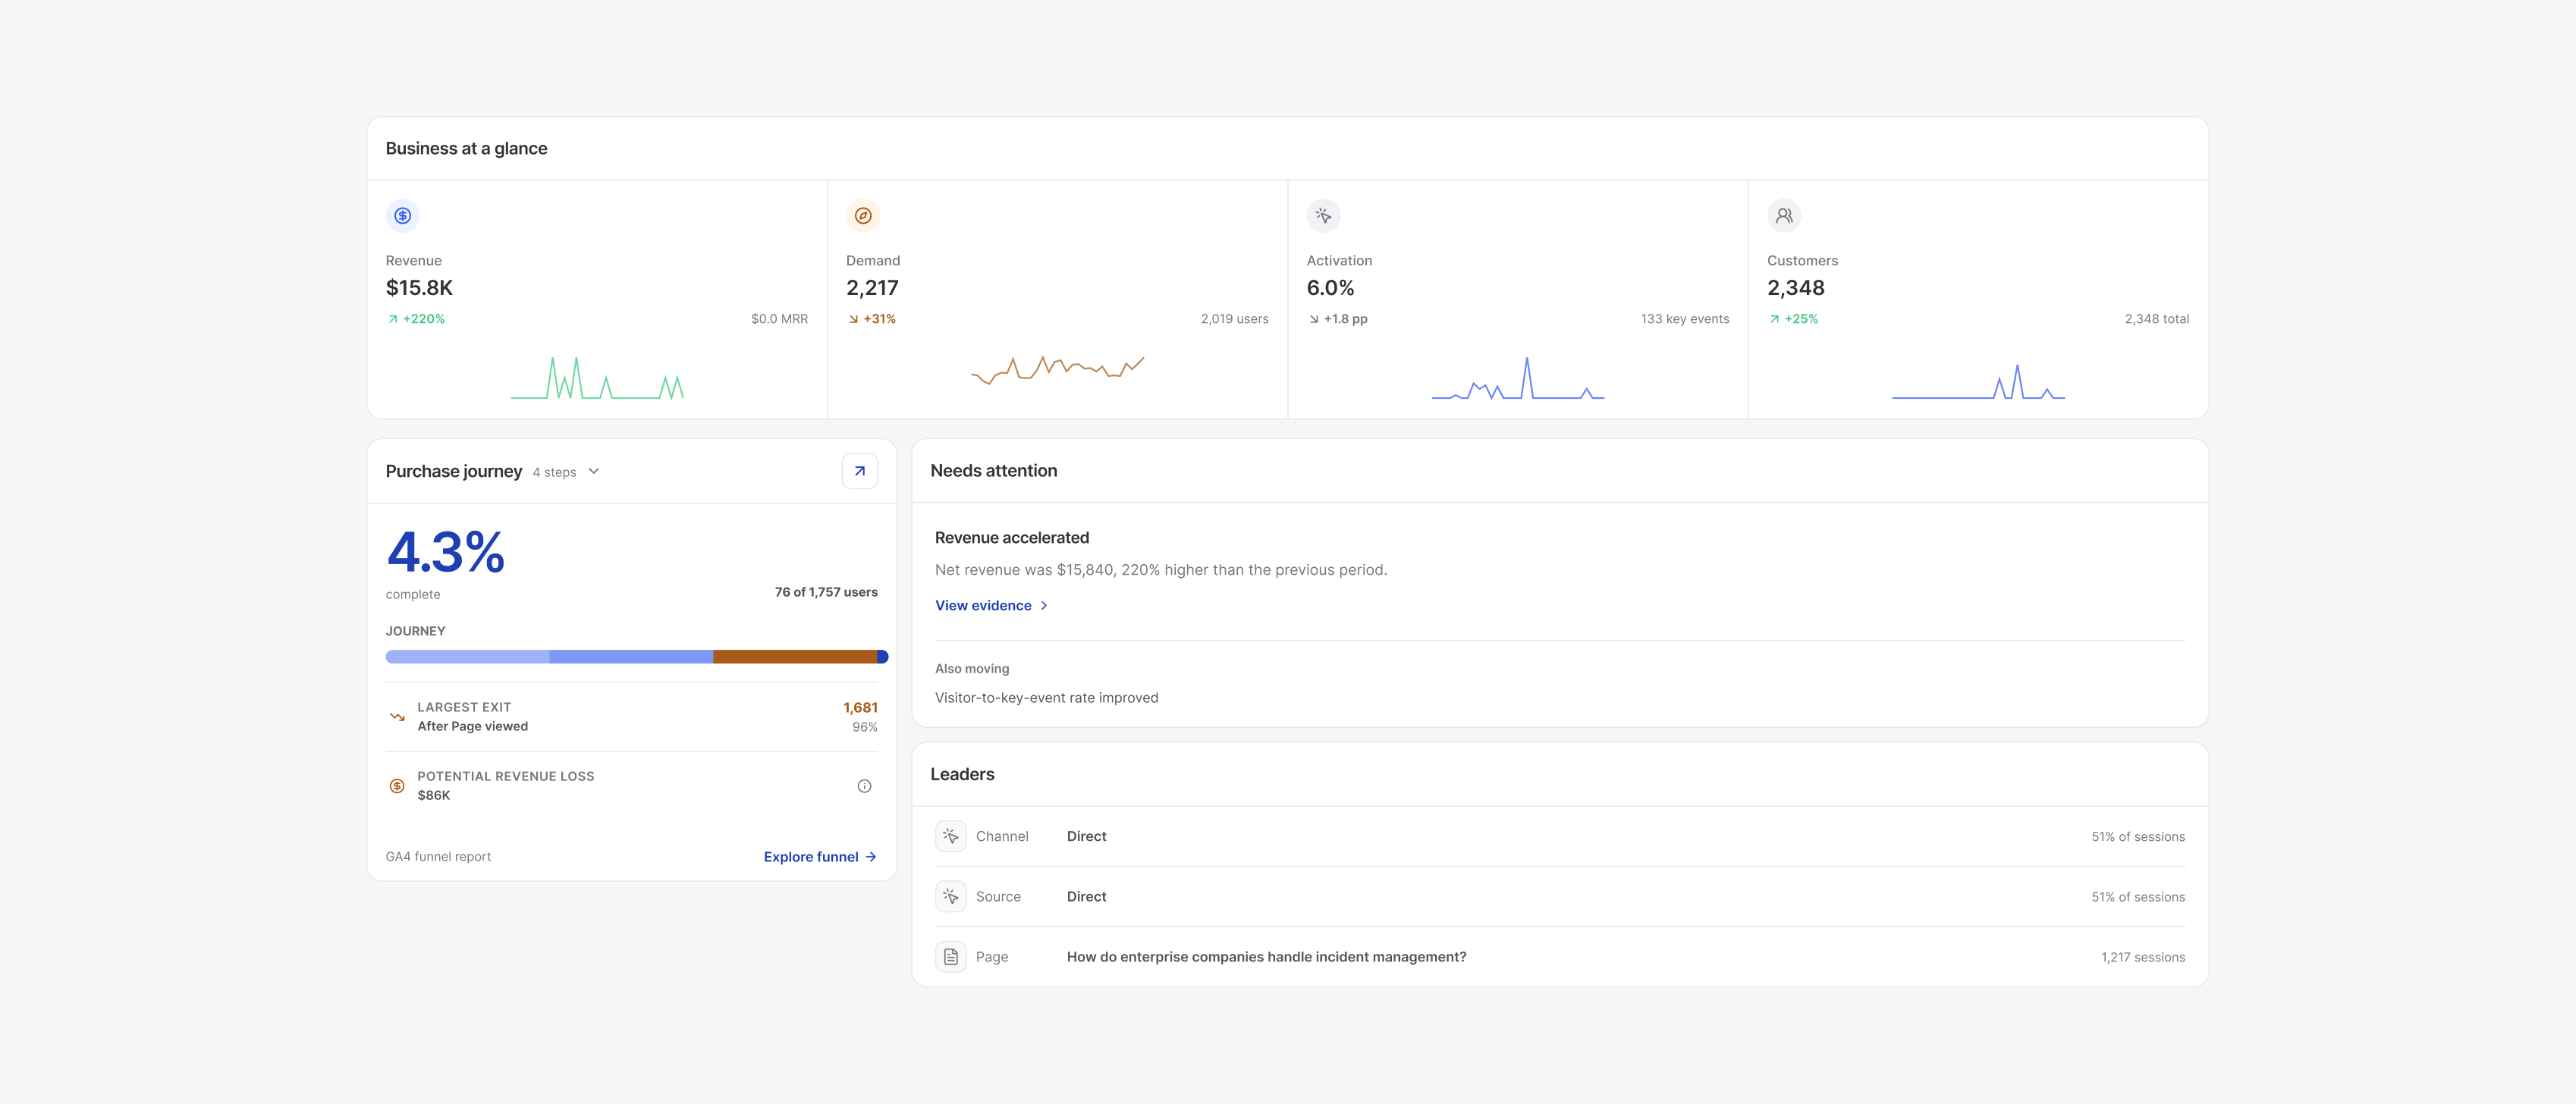Click the orange segment of Journey bar
This screenshot has height=1104, width=2576.
(x=795, y=657)
